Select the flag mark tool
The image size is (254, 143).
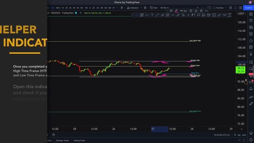tap(193, 15)
